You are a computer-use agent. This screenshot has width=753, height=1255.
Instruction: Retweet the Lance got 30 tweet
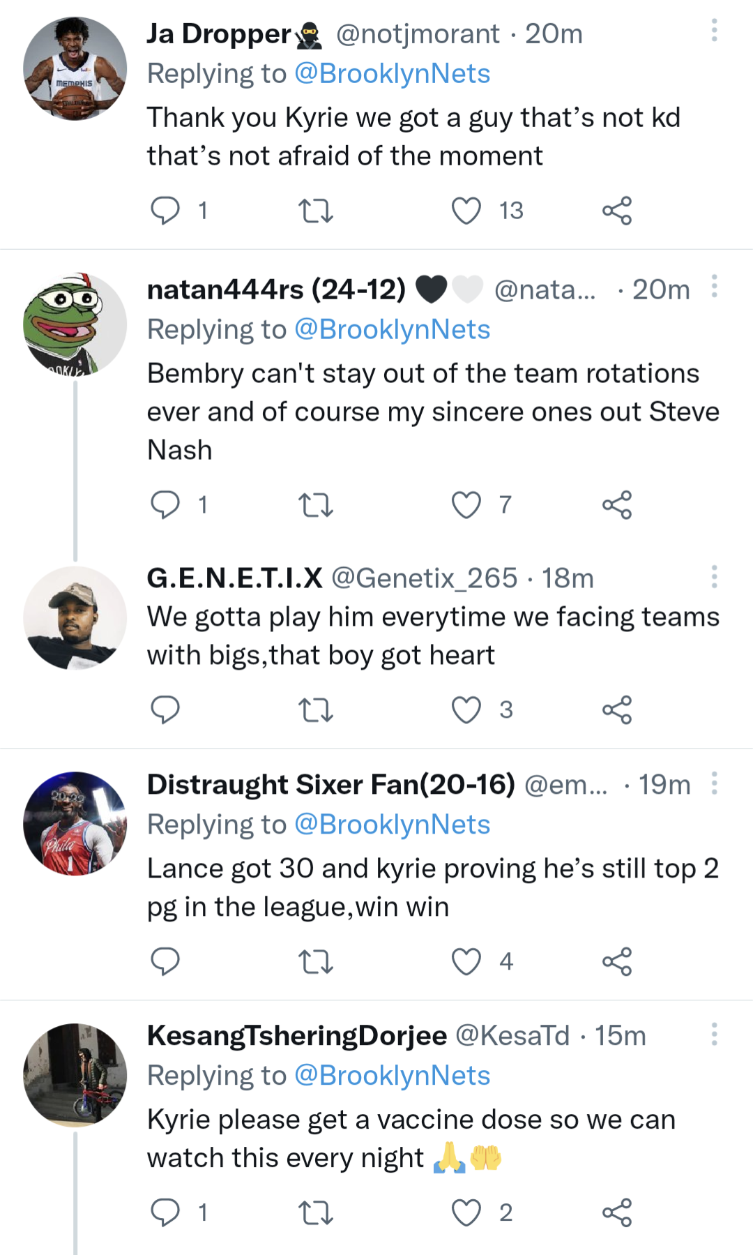[316, 962]
